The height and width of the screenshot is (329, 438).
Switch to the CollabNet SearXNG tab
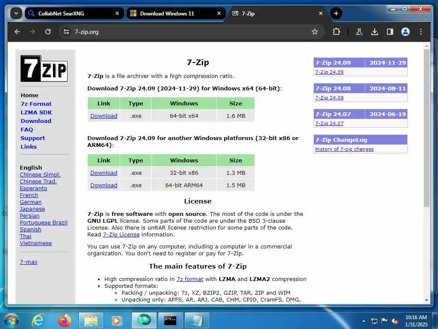click(74, 13)
